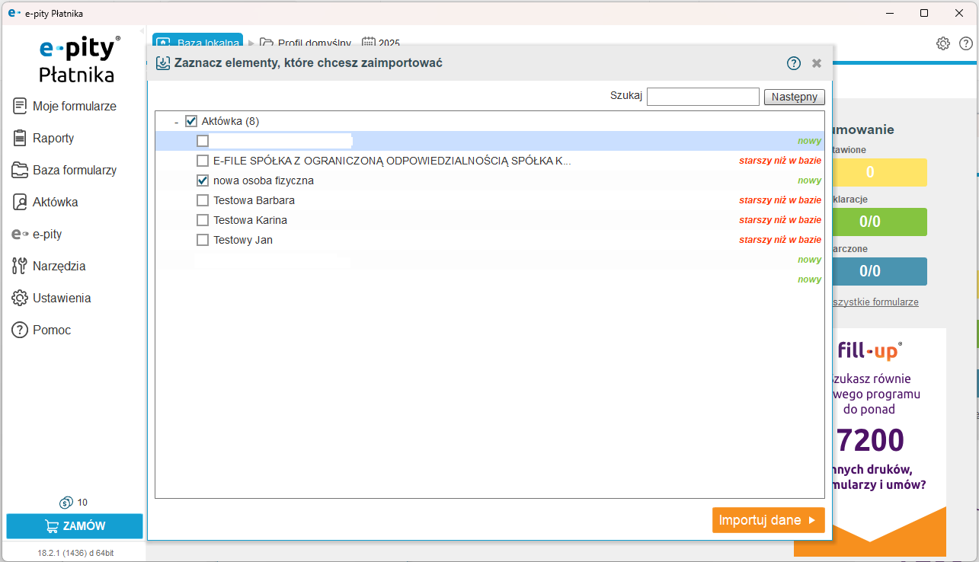Check the Testowa Barbara checkbox
The image size is (979, 562).
tap(203, 200)
